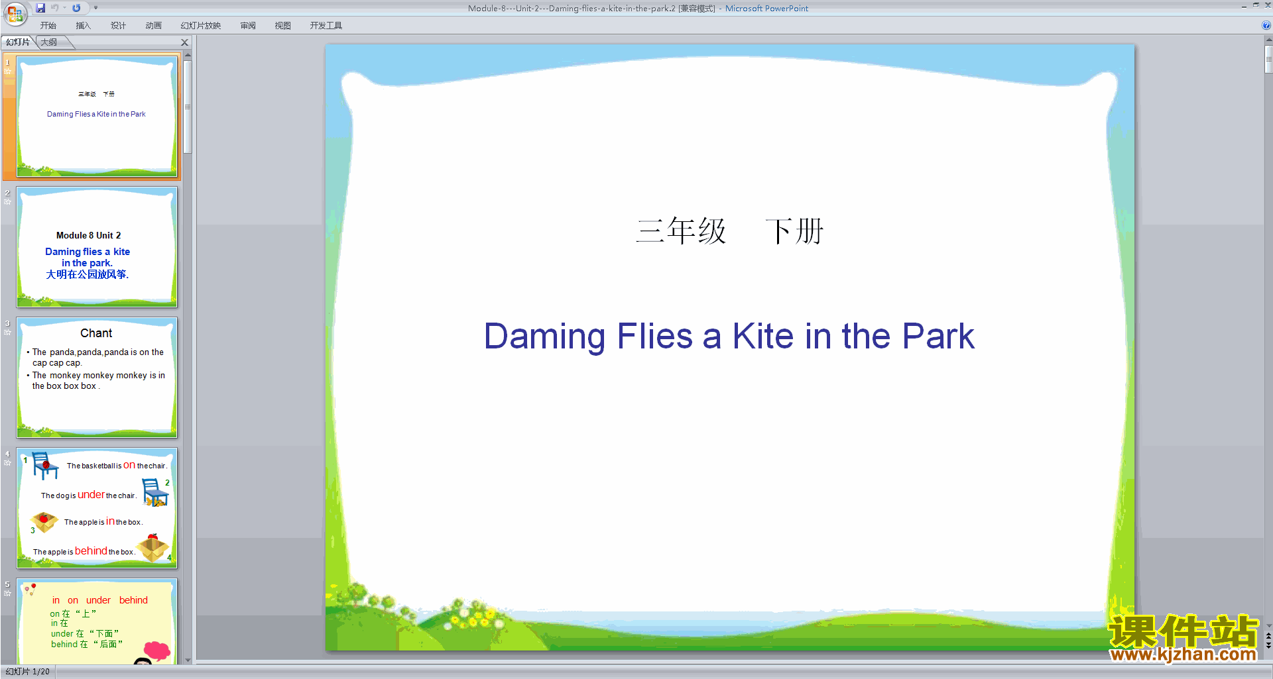Select slide 1 thumbnail with title slide
The width and height of the screenshot is (1273, 679).
[97, 117]
